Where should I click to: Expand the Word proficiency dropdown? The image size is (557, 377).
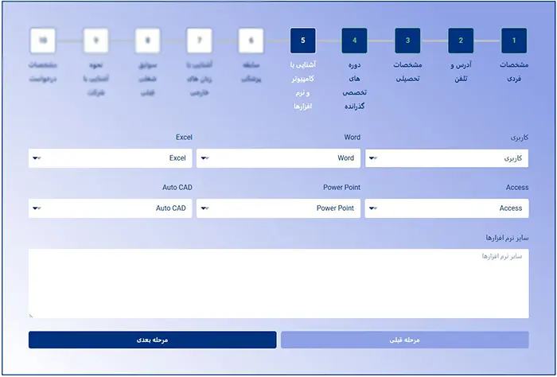[x=278, y=158]
